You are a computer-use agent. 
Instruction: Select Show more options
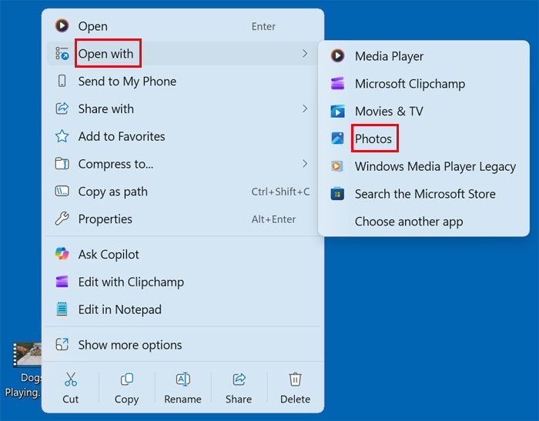[182, 345]
